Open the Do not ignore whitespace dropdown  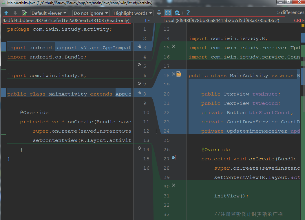click(x=91, y=13)
